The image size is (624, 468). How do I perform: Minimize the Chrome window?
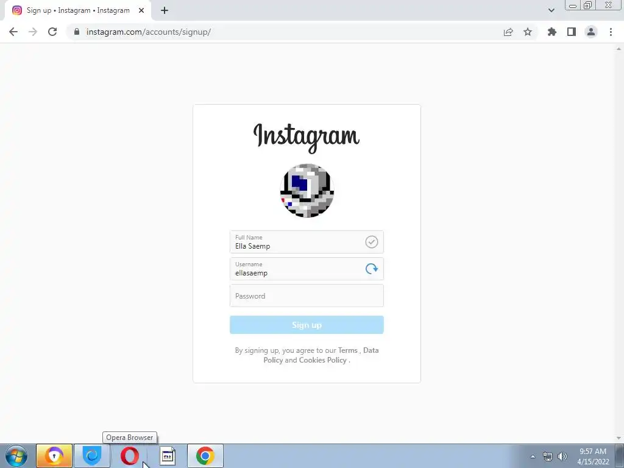tap(573, 5)
